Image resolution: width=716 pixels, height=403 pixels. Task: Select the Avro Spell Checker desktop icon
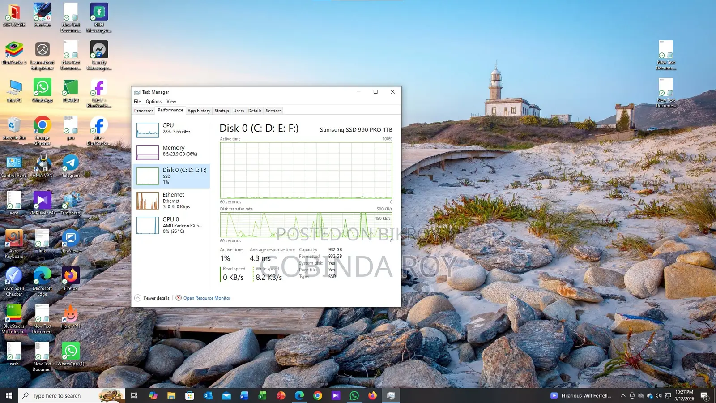point(14,281)
